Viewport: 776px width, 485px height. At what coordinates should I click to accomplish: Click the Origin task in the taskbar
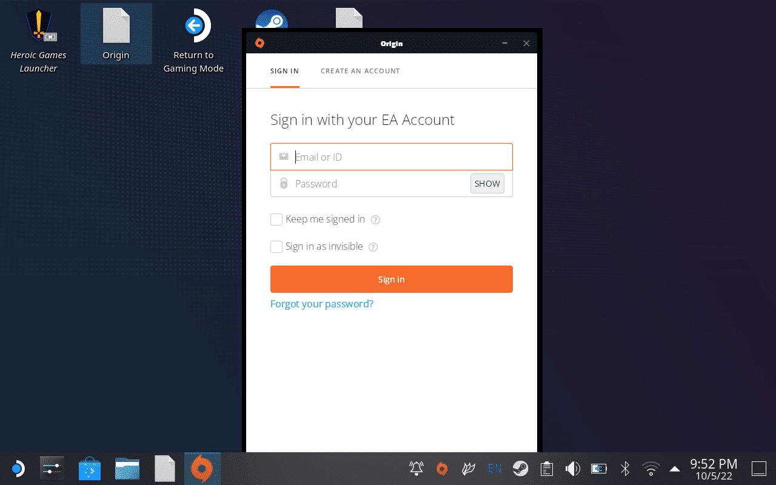pyautogui.click(x=202, y=469)
